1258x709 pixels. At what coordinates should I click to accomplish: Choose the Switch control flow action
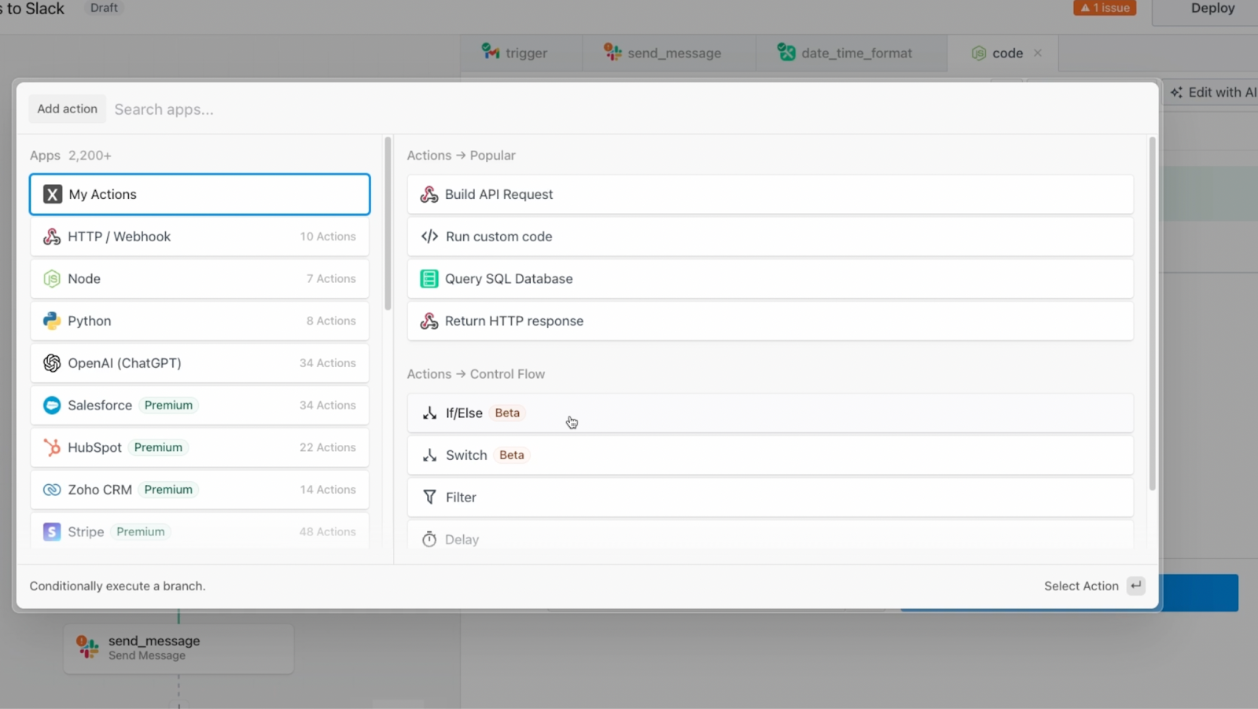point(770,455)
